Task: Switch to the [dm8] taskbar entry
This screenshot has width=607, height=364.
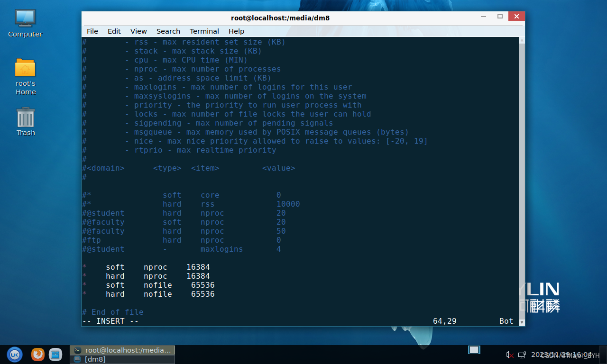Action: [122, 359]
